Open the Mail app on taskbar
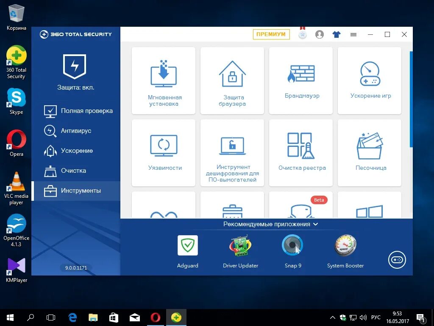This screenshot has width=434, height=326. pos(135,318)
